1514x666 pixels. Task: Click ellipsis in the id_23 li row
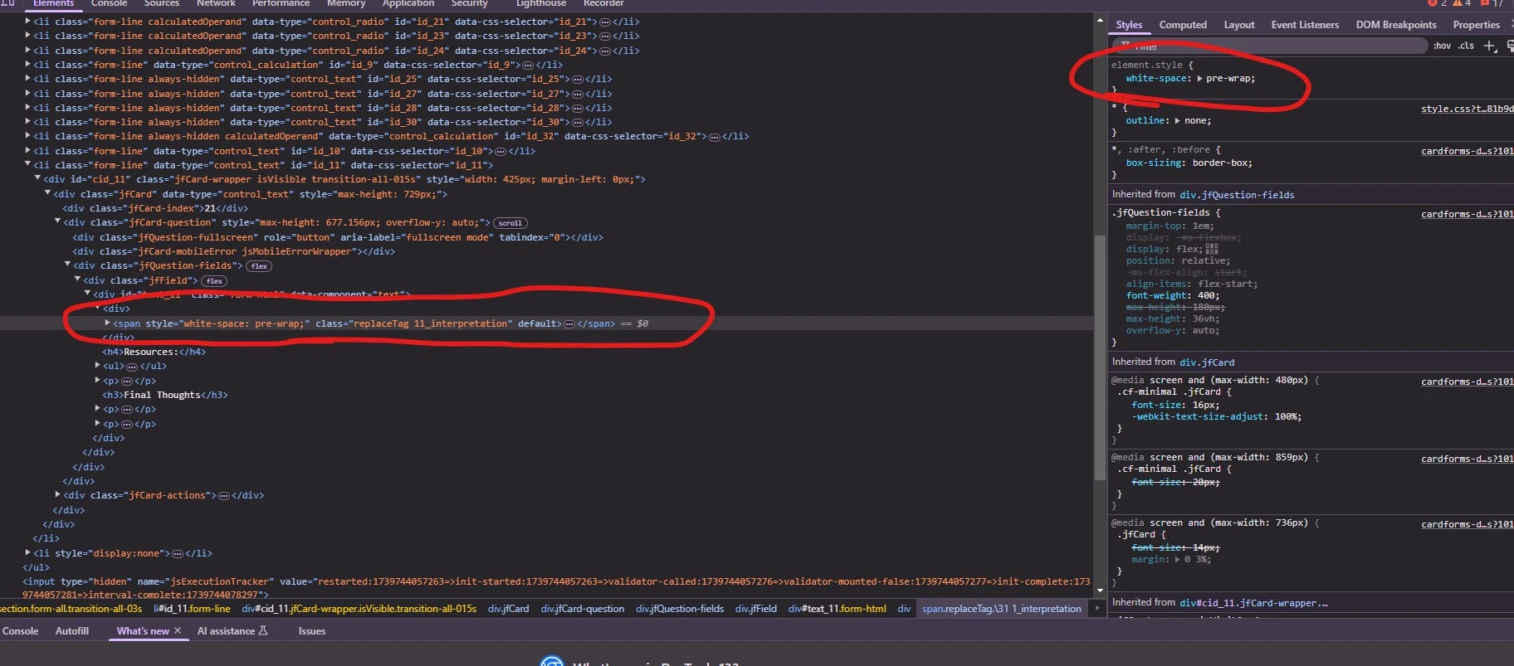click(605, 36)
